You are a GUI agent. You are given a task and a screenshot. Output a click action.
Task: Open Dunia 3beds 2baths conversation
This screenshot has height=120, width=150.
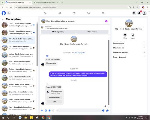point(18,78)
